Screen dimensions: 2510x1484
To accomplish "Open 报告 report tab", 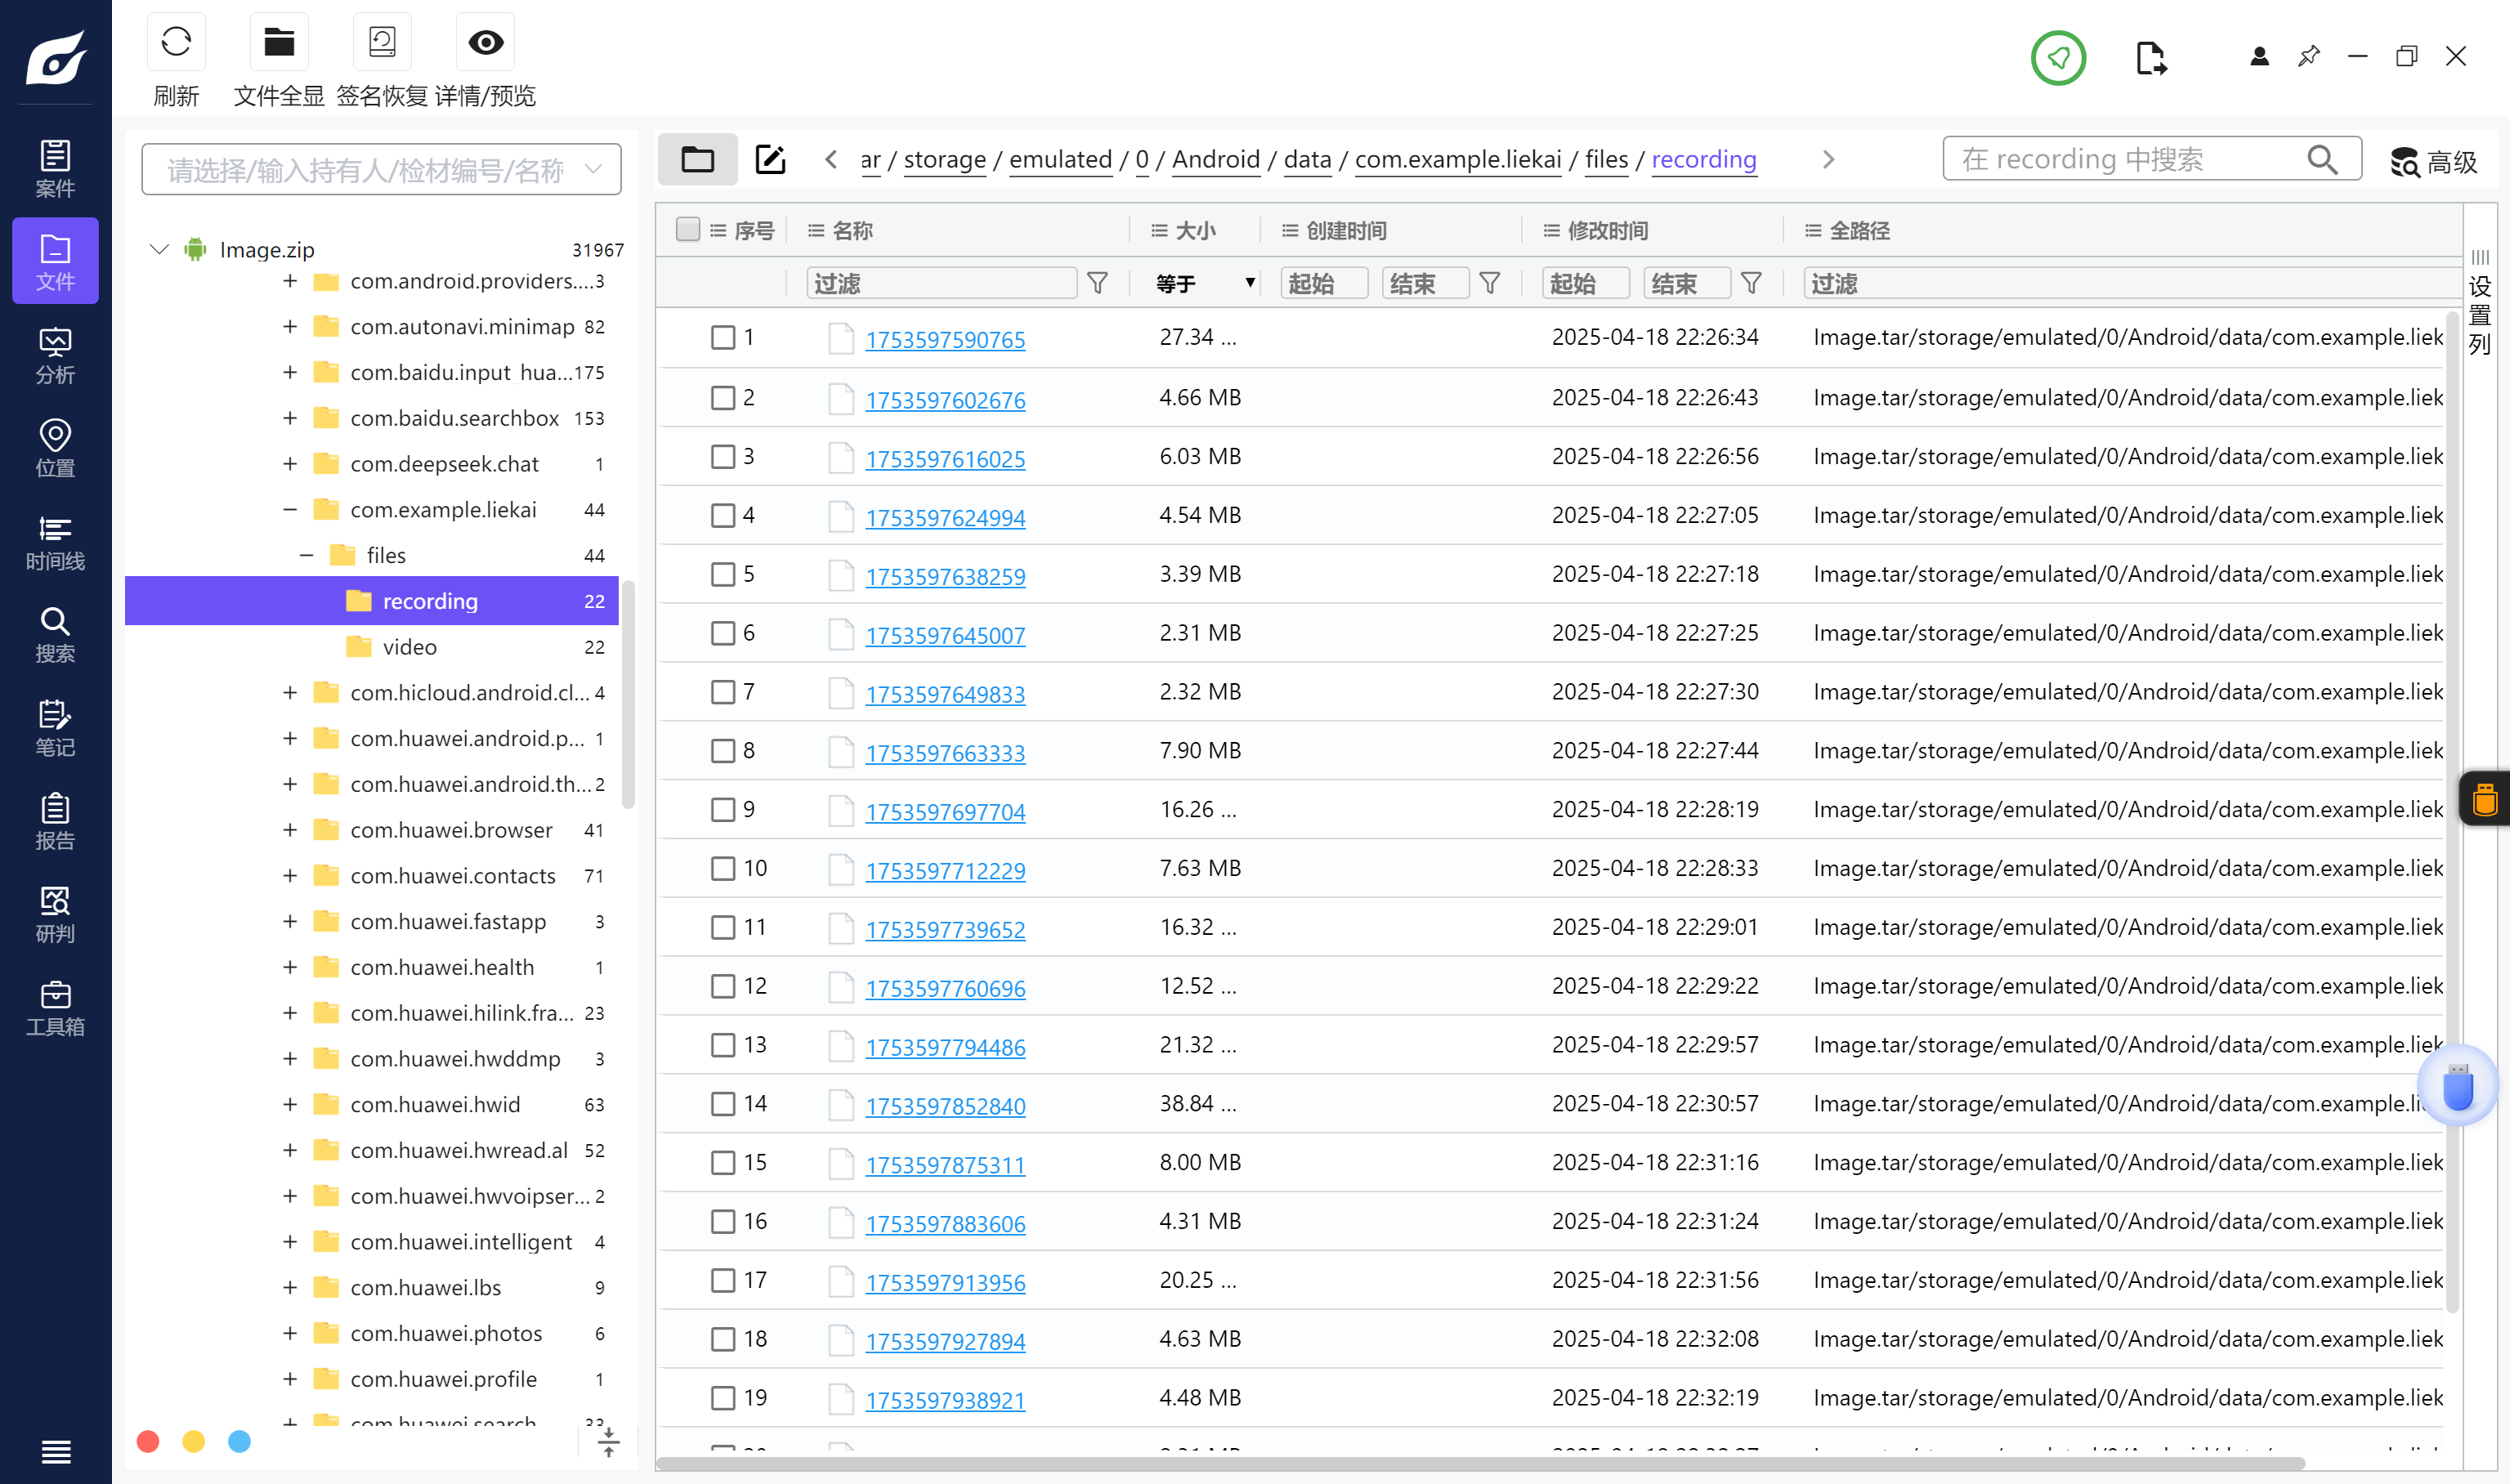I will coord(55,820).
